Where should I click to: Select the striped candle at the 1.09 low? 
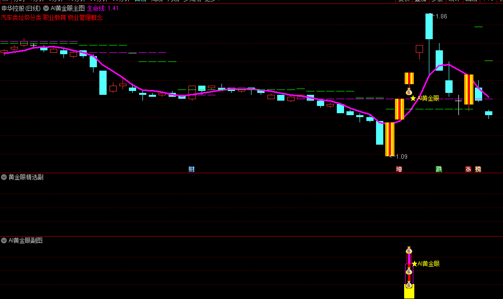tap(390, 139)
